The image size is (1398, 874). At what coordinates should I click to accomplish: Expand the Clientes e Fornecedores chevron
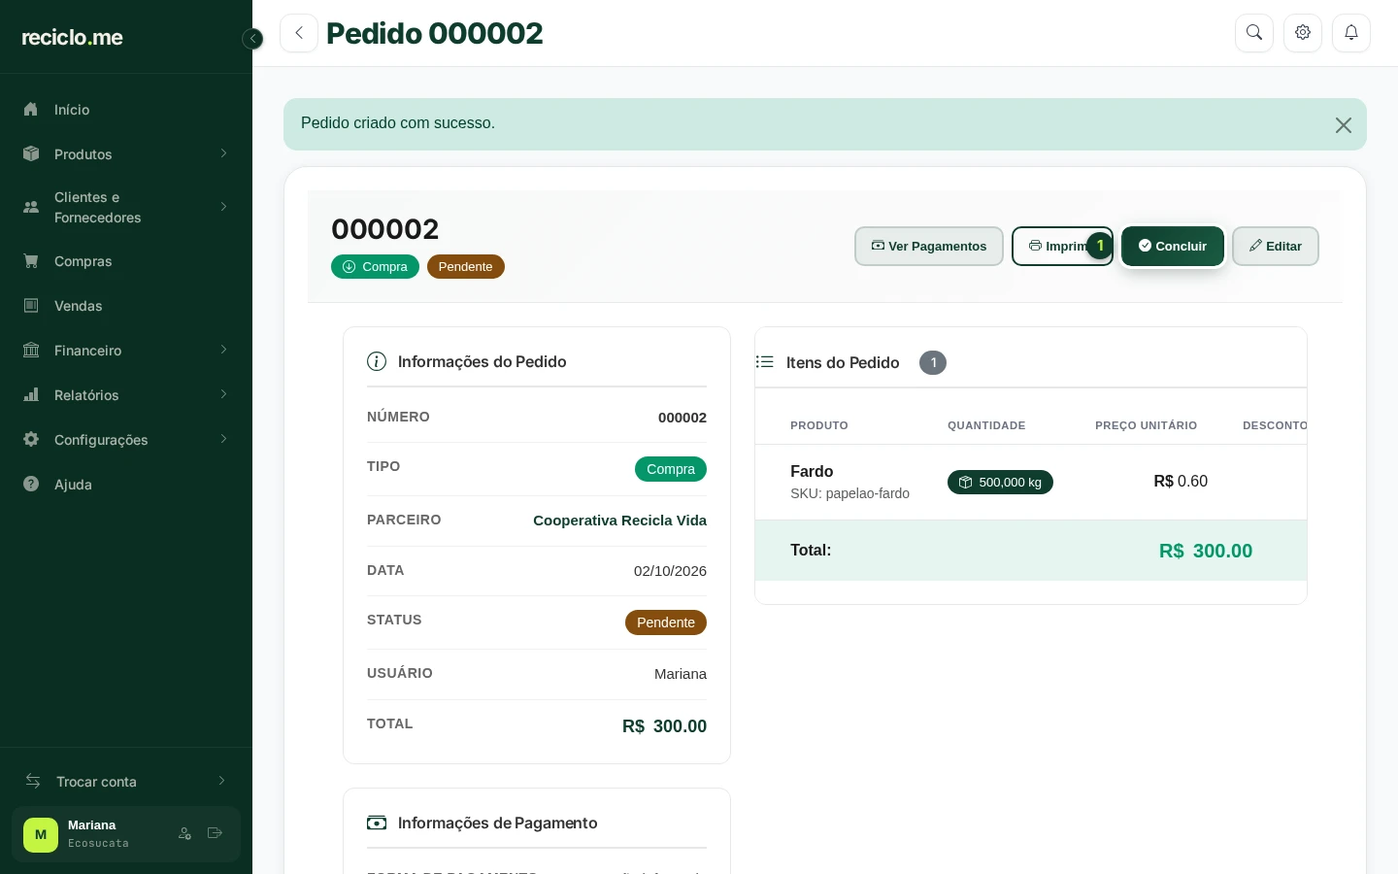[223, 207]
